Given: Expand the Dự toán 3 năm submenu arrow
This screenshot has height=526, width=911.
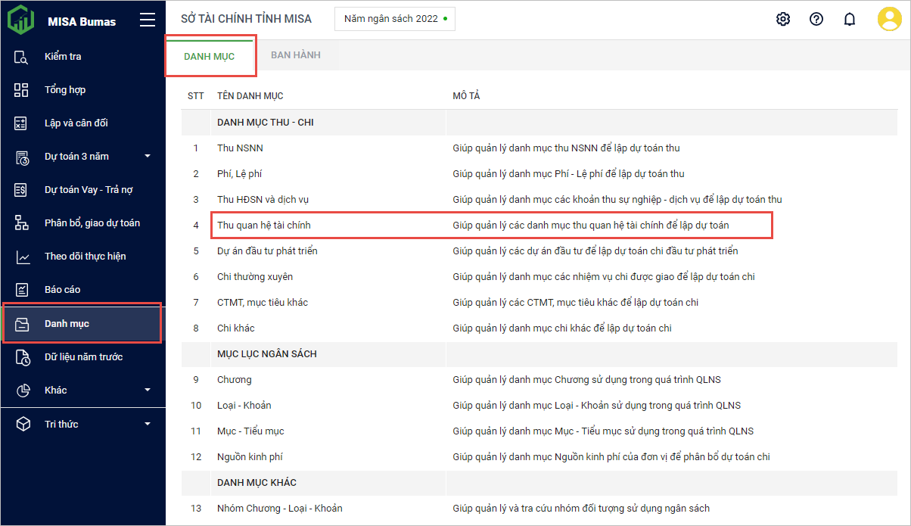Looking at the screenshot, I should tap(148, 157).
